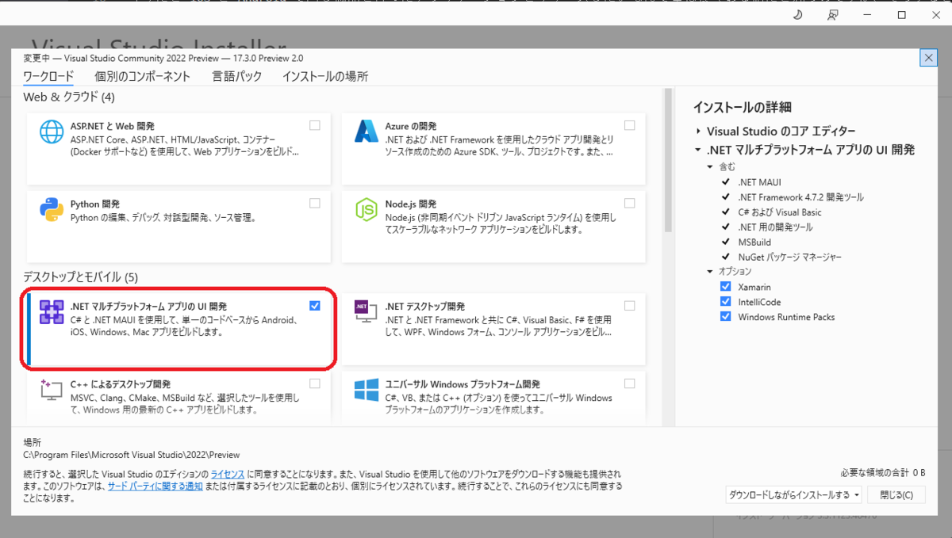Switch to the 個別のコンポーネント tab
This screenshot has width=952, height=538.
tap(143, 77)
